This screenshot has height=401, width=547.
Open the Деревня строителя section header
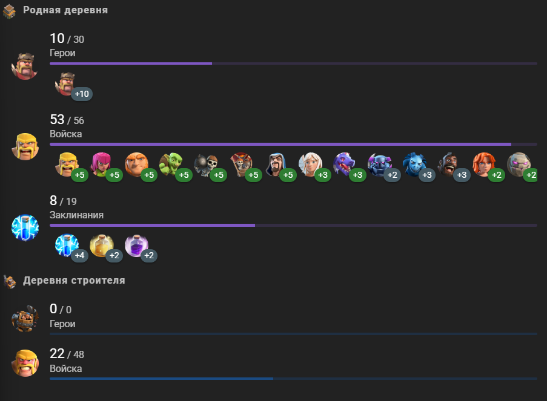click(74, 281)
